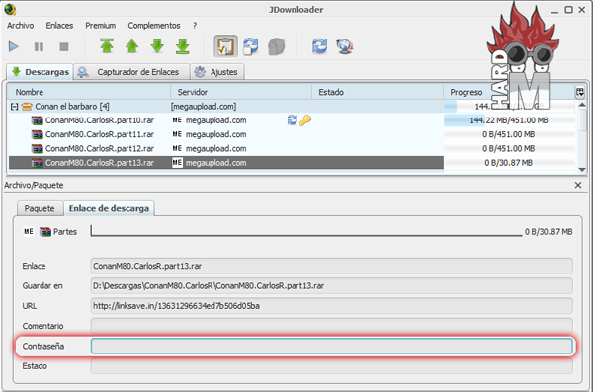Collapse the Conan el barbaro package
This screenshot has height=392, width=593.
[14, 107]
